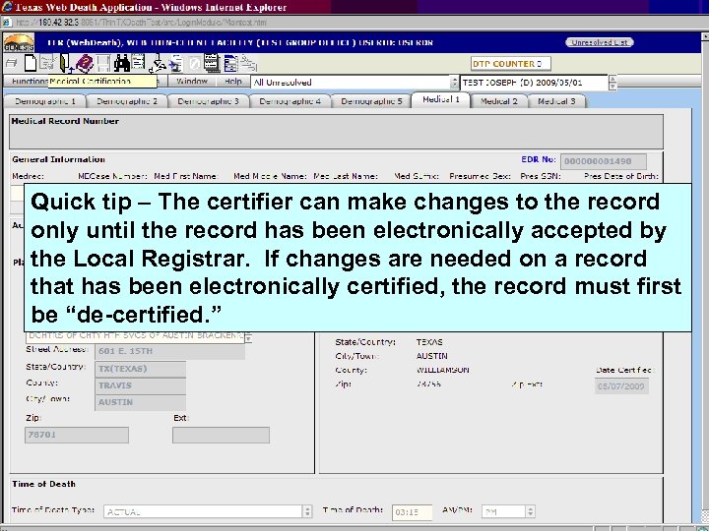Click the down-arrow release icon in toolbar
Screen dimensions: 709x531
(158, 64)
